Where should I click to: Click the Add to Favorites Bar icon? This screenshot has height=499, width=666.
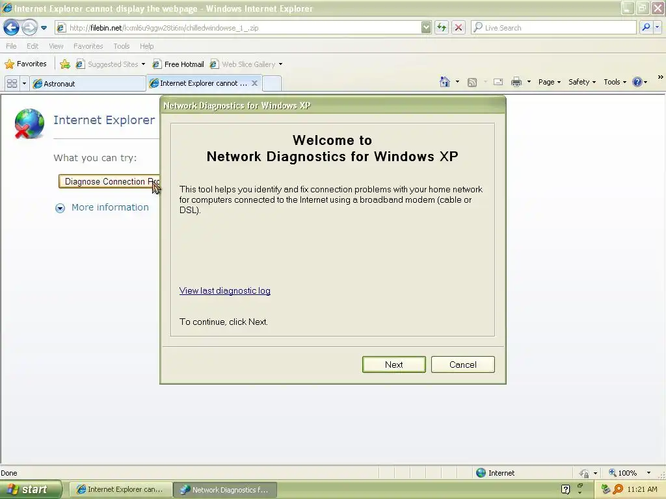tap(65, 64)
